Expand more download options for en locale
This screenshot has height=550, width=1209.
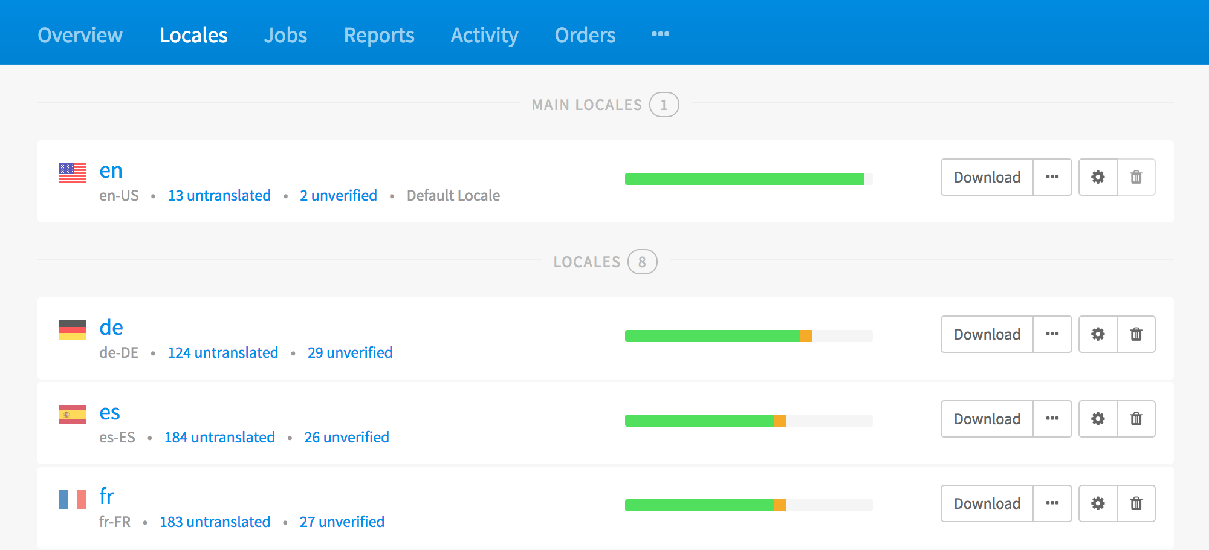pyautogui.click(x=1052, y=177)
